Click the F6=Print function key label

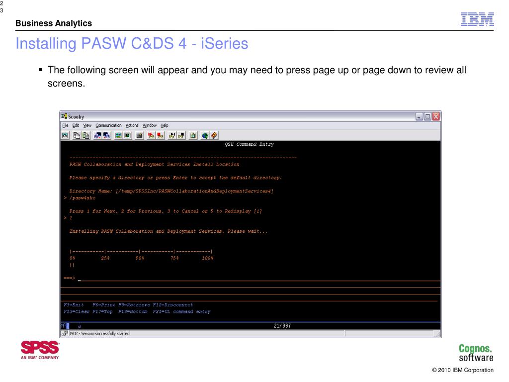click(x=104, y=305)
